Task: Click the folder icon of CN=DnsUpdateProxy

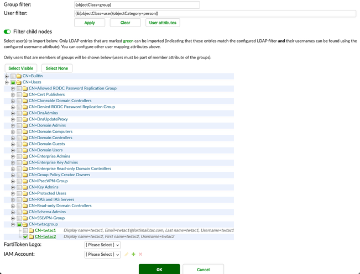Action: tap(25, 119)
